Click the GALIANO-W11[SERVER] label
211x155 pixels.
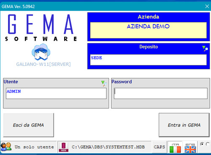click(x=43, y=64)
